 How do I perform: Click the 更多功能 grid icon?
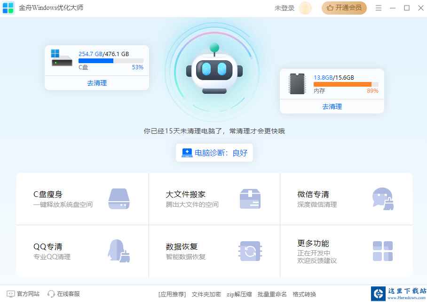coord(383,251)
